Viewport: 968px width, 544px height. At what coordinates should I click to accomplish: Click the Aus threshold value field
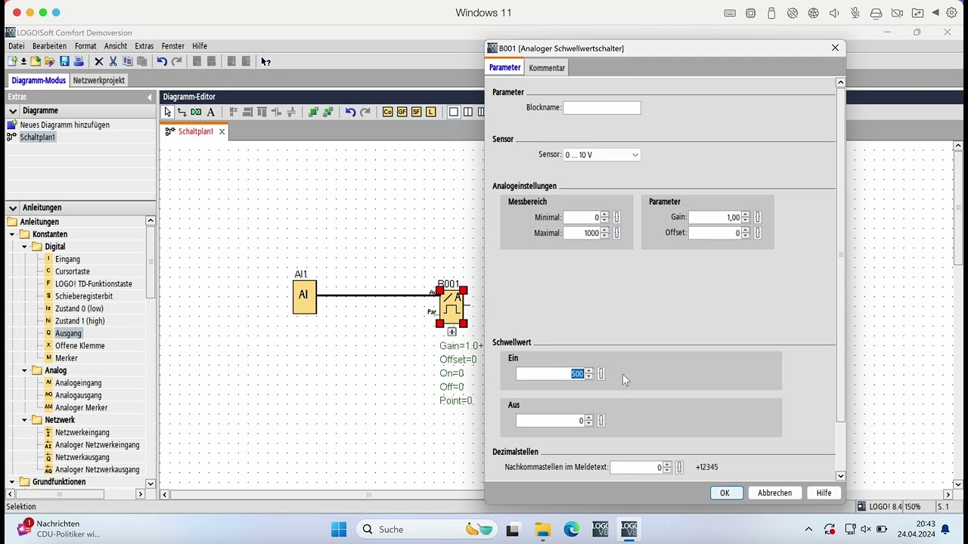click(551, 421)
